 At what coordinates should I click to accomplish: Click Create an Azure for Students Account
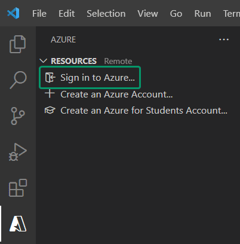144,111
